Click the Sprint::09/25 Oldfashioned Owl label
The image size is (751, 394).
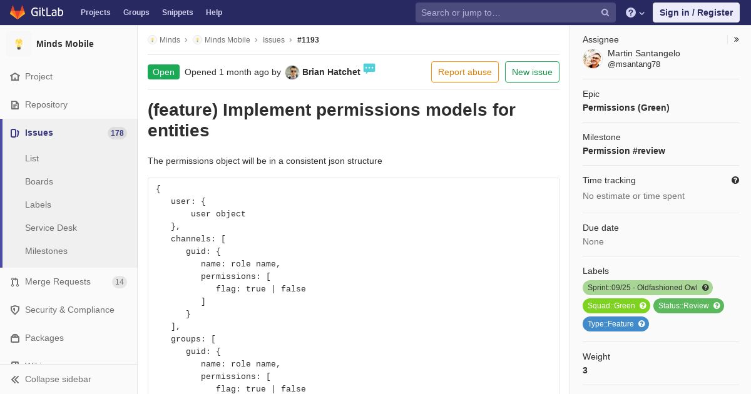click(x=642, y=288)
